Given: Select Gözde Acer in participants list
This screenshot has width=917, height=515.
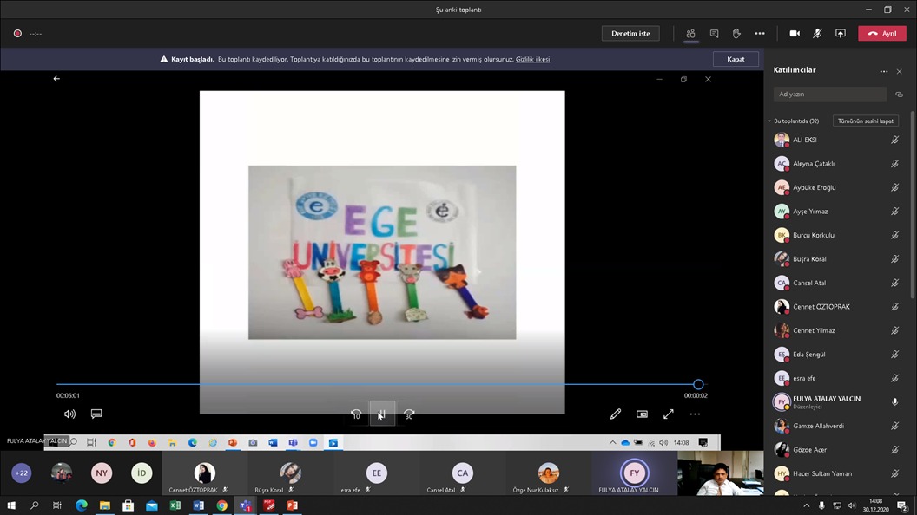Looking at the screenshot, I should point(837,450).
